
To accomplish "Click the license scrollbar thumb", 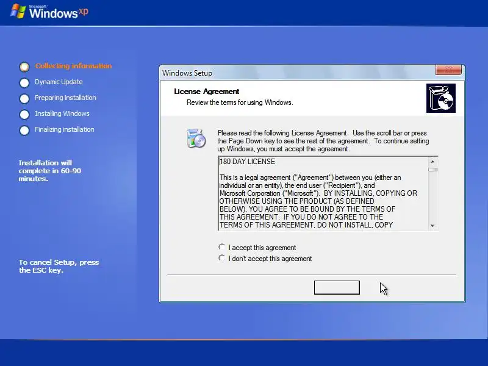I will (432, 170).
